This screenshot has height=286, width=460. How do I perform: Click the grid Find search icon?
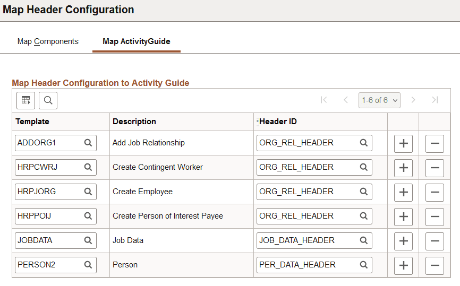(48, 100)
